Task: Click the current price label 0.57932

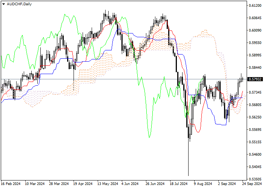Action: (x=255, y=79)
